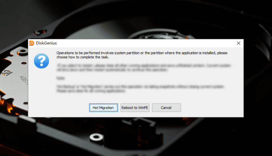Click the "A9" marking on the drive arm
272x156 pixels.
tap(7, 73)
